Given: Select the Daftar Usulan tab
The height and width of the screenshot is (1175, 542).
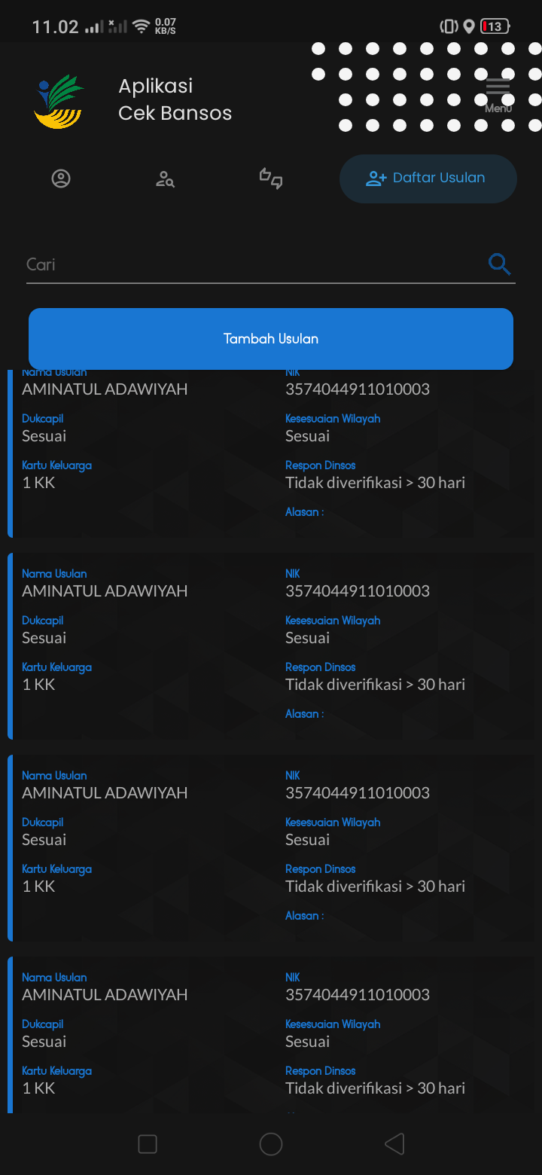Looking at the screenshot, I should [428, 179].
